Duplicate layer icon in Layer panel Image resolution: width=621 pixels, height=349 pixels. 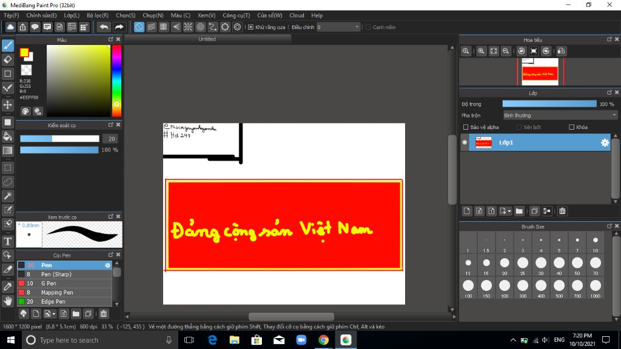click(534, 211)
